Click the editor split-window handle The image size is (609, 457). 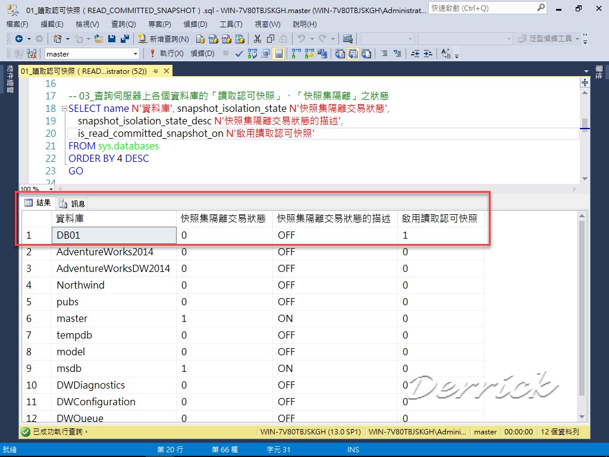click(x=585, y=82)
